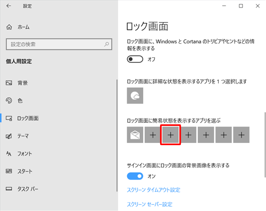Maximize the settings window

[x=241, y=6]
